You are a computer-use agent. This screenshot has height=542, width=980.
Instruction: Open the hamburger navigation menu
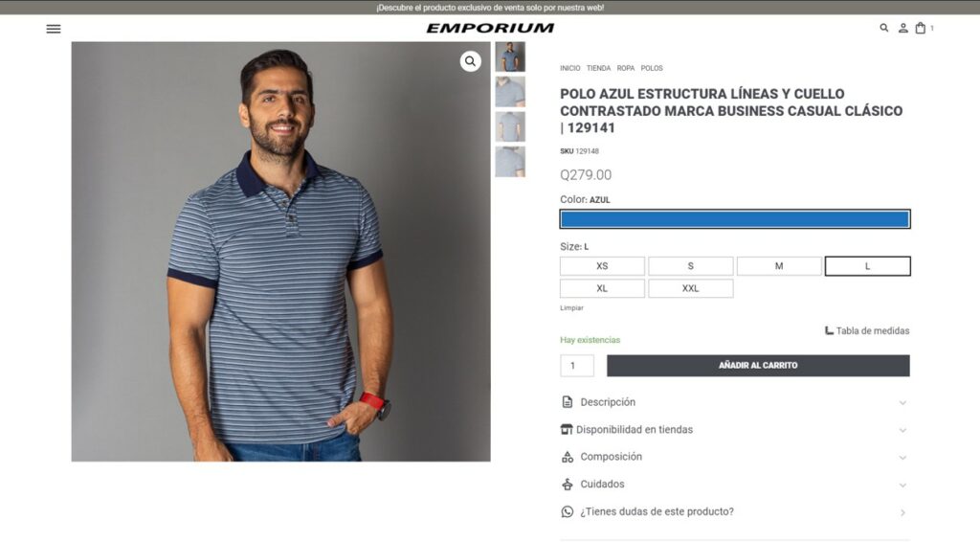54,29
